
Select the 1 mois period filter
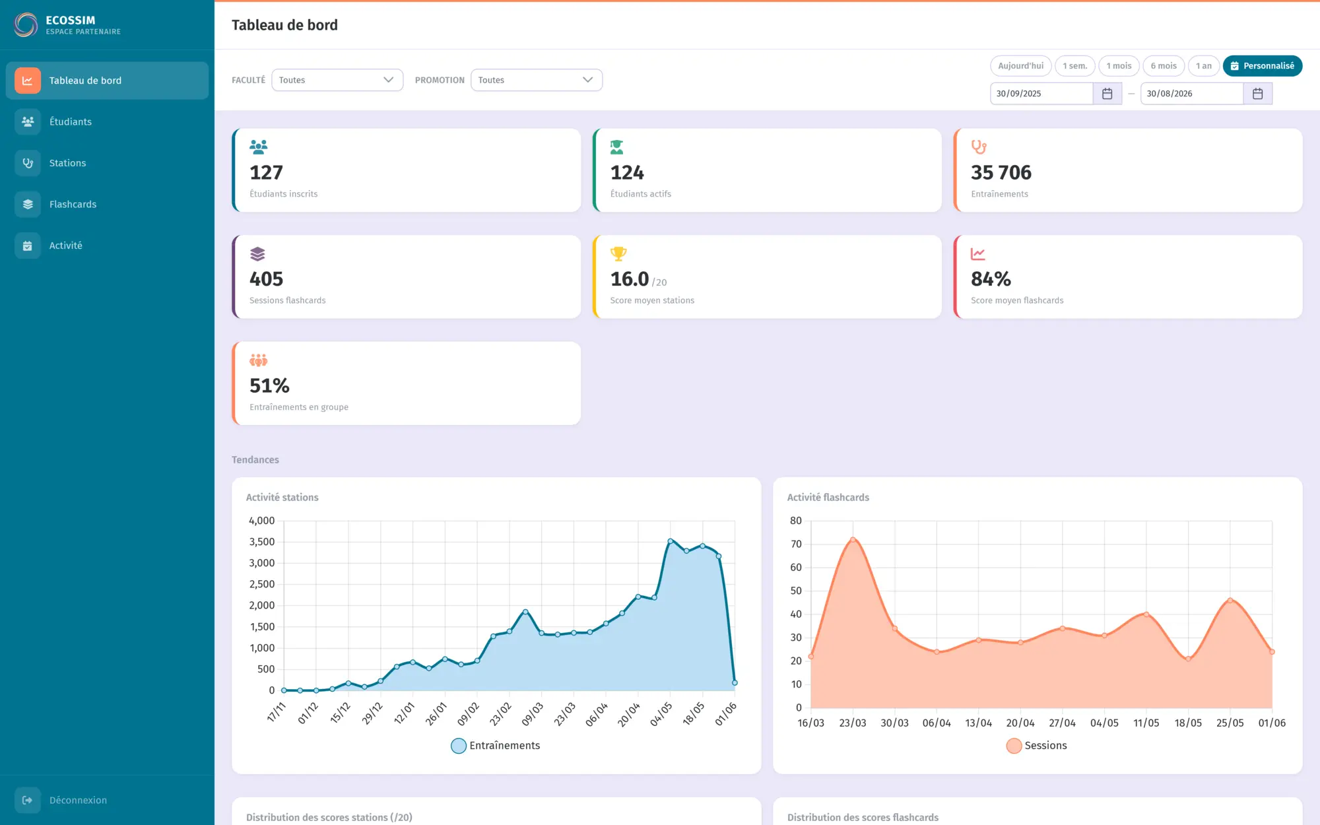tap(1119, 66)
